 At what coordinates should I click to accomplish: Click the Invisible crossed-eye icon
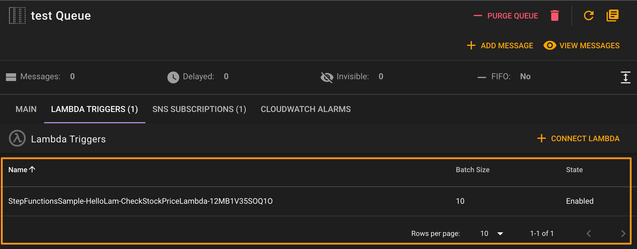(x=327, y=77)
